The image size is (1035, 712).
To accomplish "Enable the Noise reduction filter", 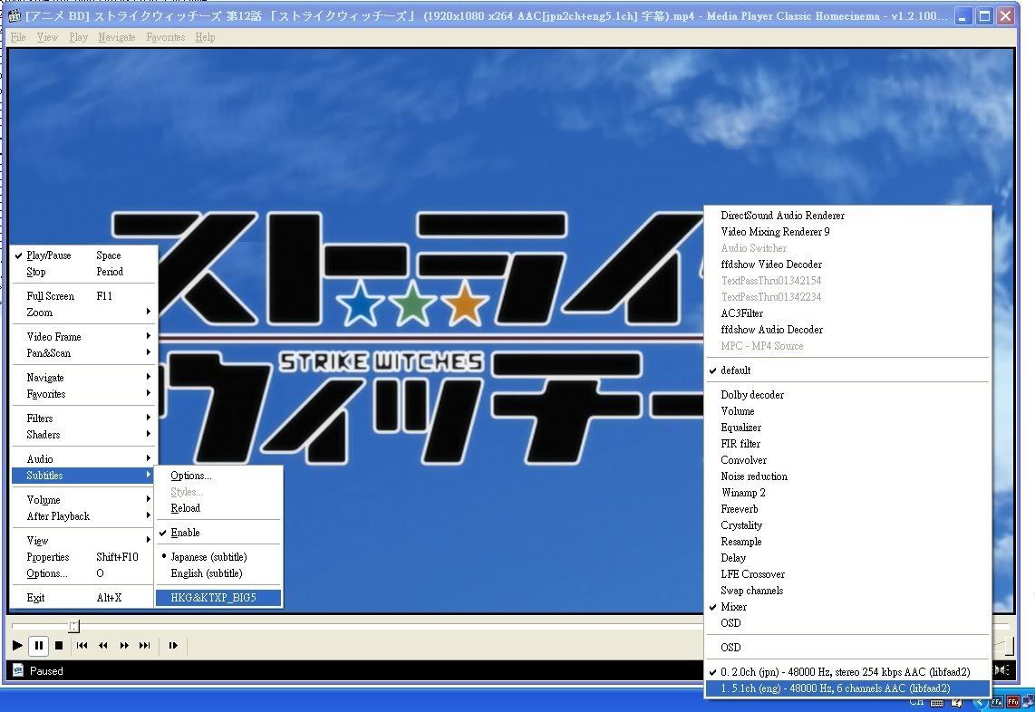I will click(x=847, y=476).
